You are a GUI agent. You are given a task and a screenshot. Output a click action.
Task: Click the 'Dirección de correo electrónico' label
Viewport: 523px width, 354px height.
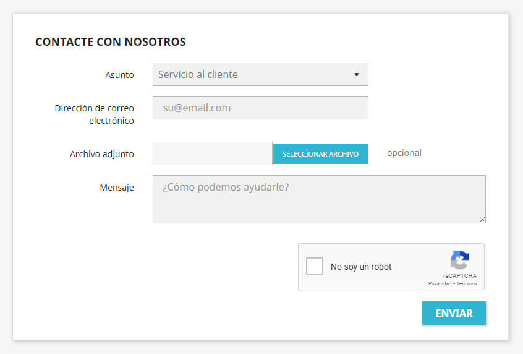[94, 114]
